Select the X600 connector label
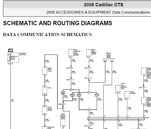151x129 pixels. click(x=68, y=80)
